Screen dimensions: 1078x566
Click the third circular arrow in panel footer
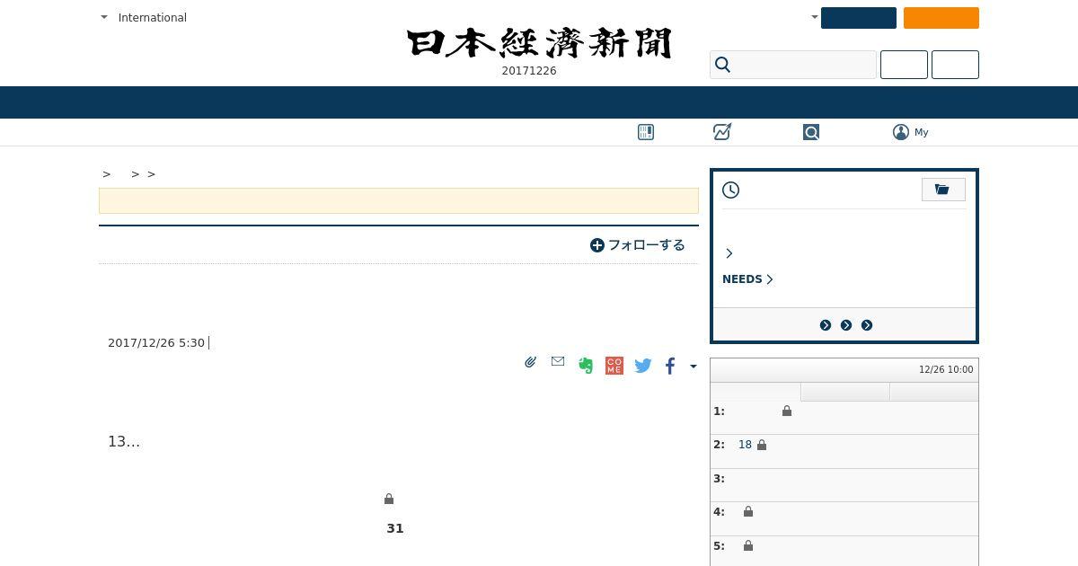coord(867,325)
